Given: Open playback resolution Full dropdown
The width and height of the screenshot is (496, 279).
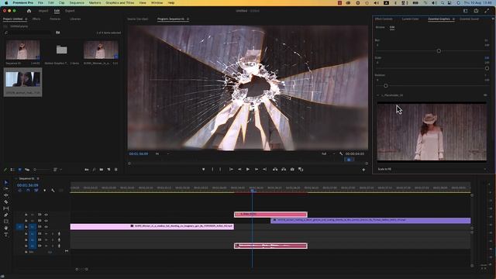Looking at the screenshot, I should (328, 153).
